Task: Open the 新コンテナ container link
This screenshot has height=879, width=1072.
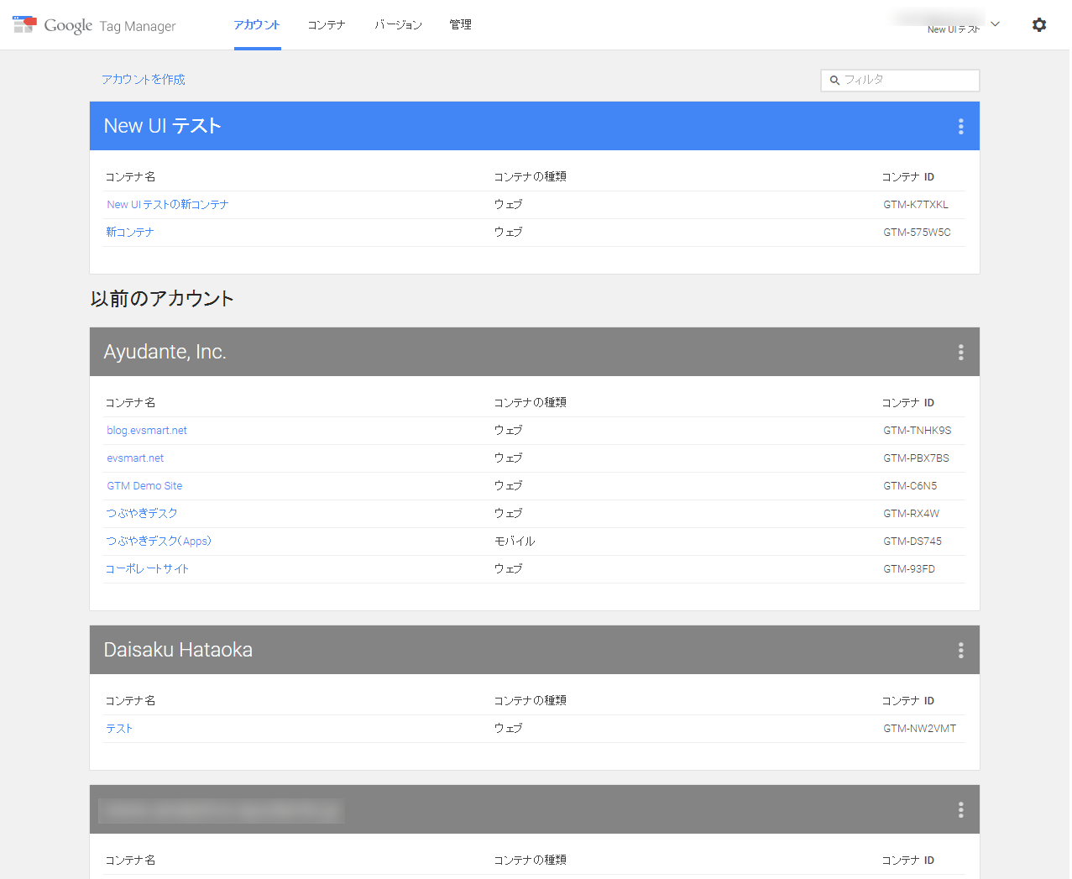Action: pyautogui.click(x=130, y=233)
